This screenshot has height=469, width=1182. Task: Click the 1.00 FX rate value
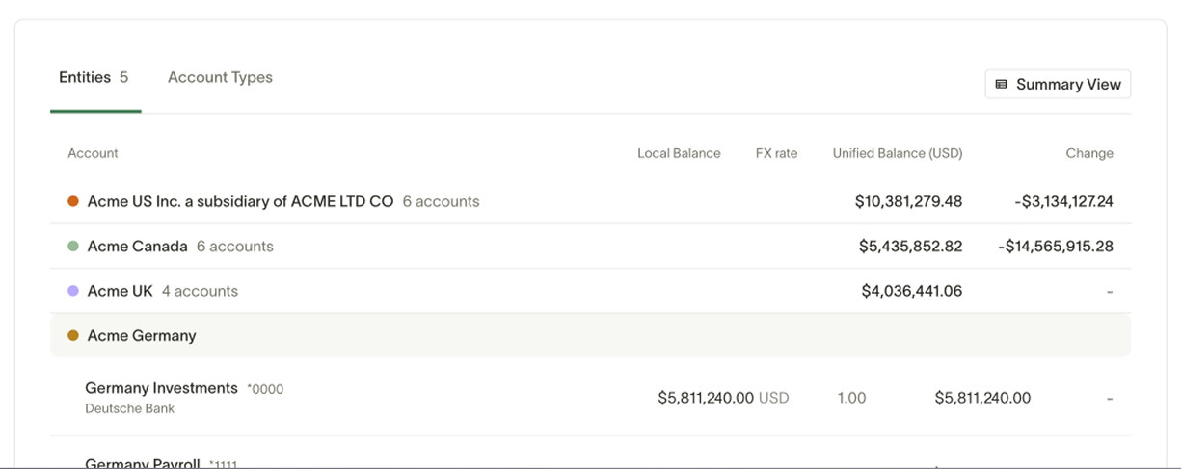[x=851, y=397]
